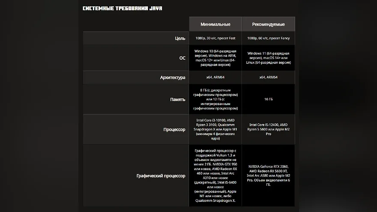Viewport: 377px width, 212px height.
Task: Select the "Рекомендуемые" column header
Action: [x=268, y=24]
